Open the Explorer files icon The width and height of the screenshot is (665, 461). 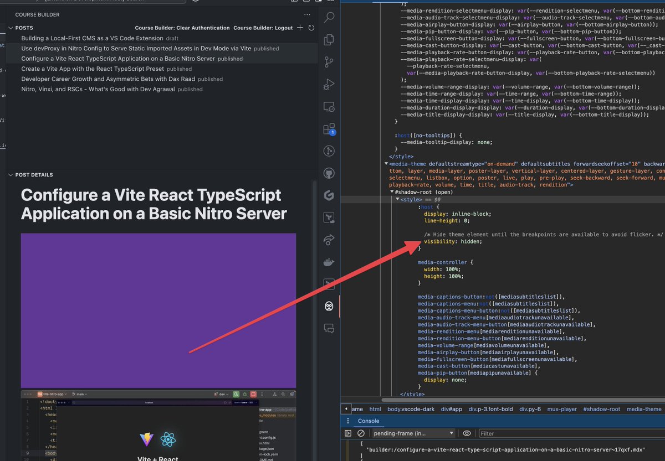click(x=329, y=39)
